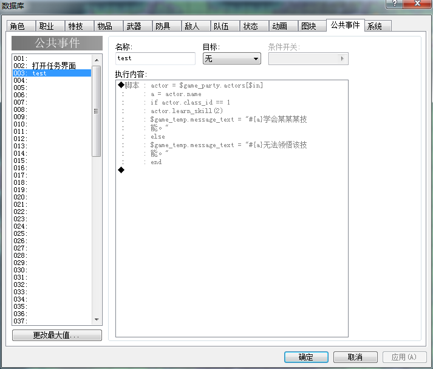Open the 系统 tab
This screenshot has height=369, width=433.
(378, 26)
